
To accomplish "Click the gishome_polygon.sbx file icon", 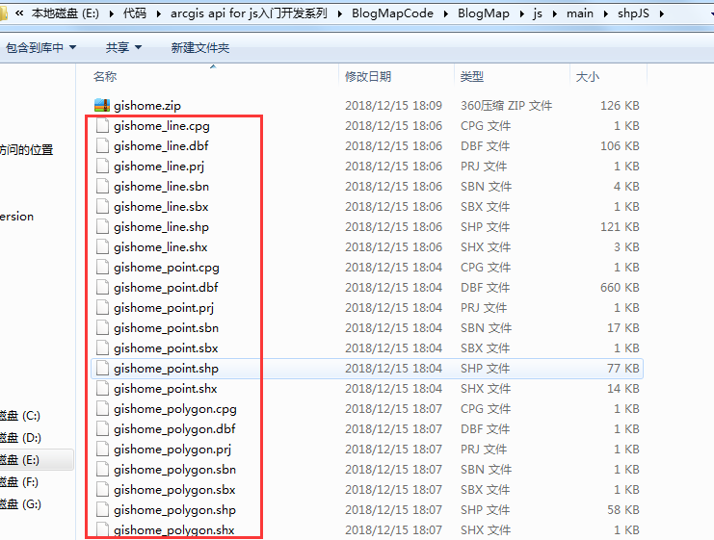I will click(102, 490).
